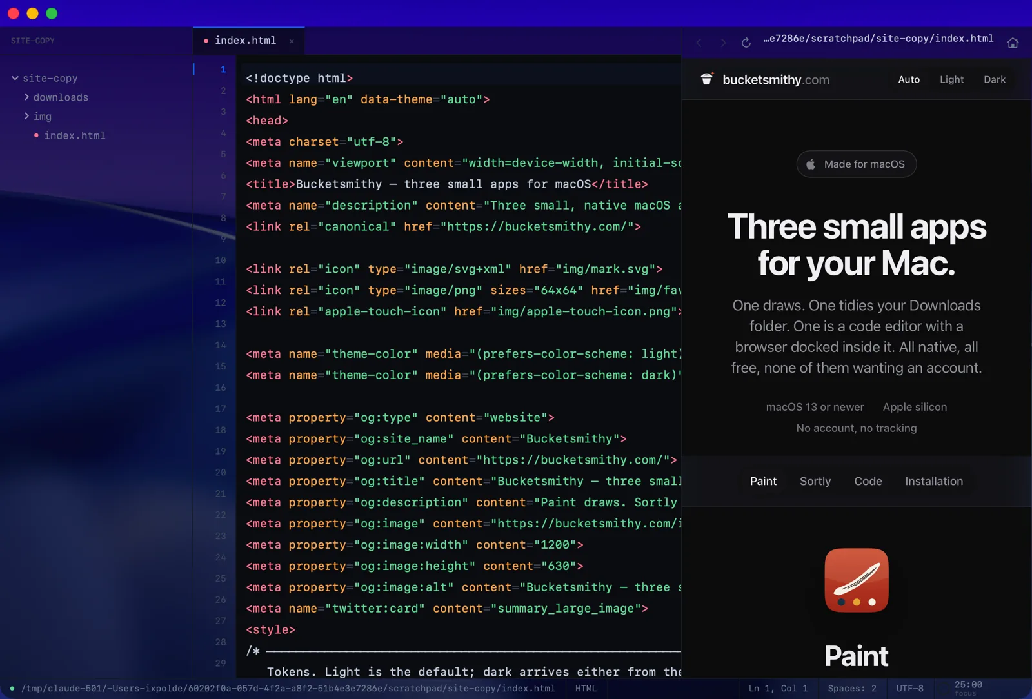Expand the img folder

point(26,116)
